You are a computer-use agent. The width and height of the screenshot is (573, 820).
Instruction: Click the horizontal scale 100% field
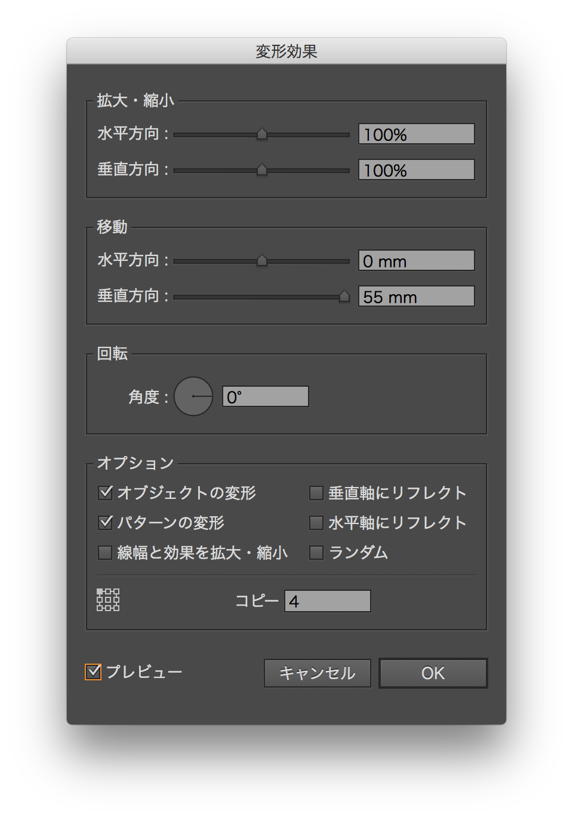[x=416, y=134]
